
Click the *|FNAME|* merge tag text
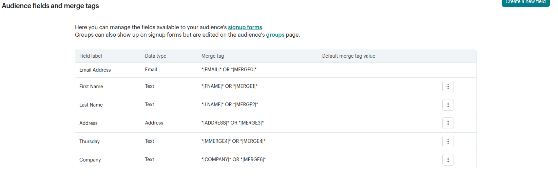[x=212, y=86]
